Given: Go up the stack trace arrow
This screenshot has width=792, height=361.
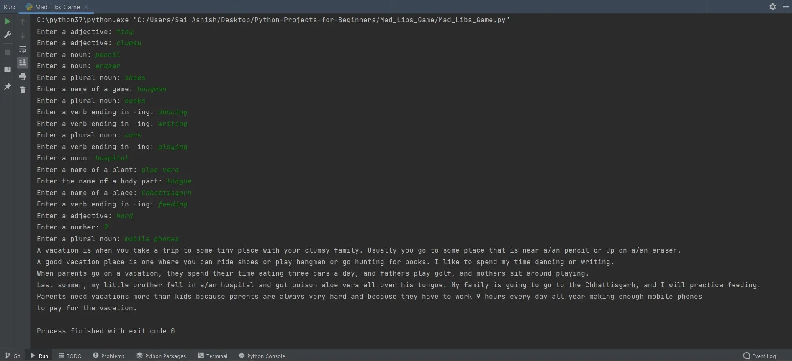Looking at the screenshot, I should pyautogui.click(x=23, y=22).
